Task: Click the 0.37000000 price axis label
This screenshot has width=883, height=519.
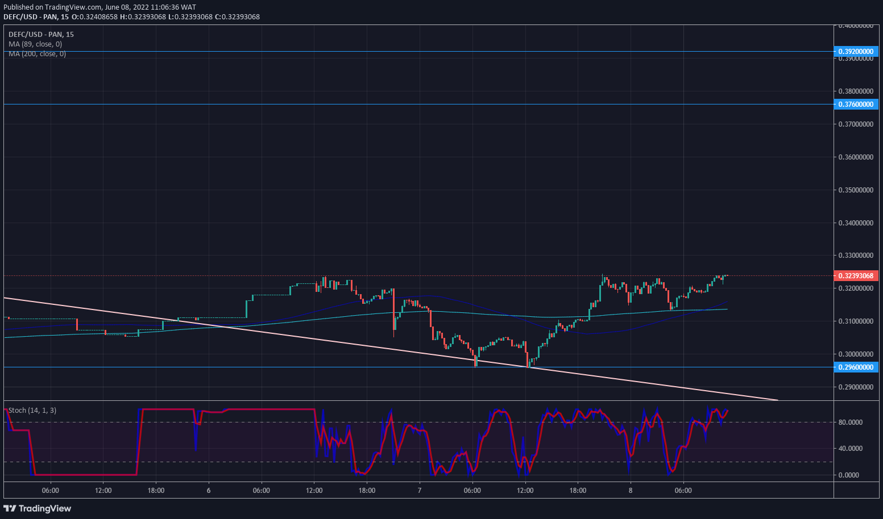Action: tap(856, 124)
